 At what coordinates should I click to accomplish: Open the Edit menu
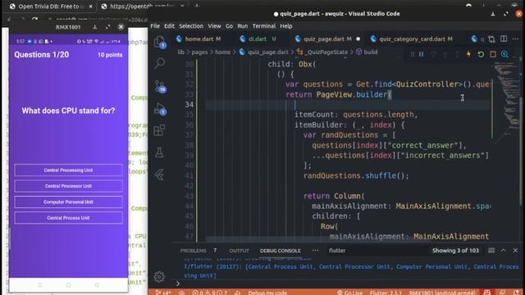click(170, 26)
